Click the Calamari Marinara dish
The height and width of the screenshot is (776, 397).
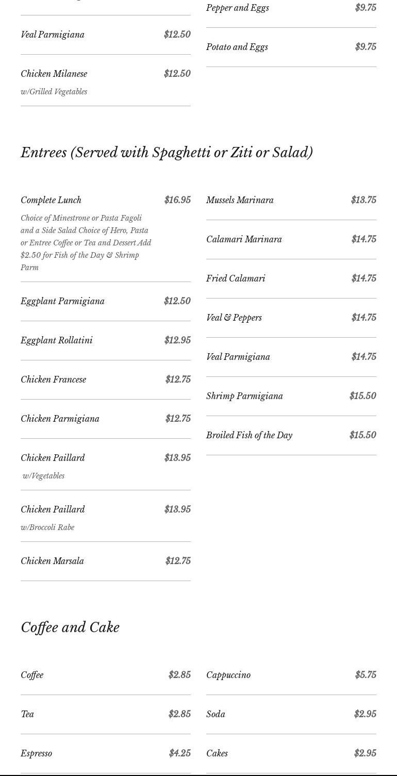click(244, 239)
